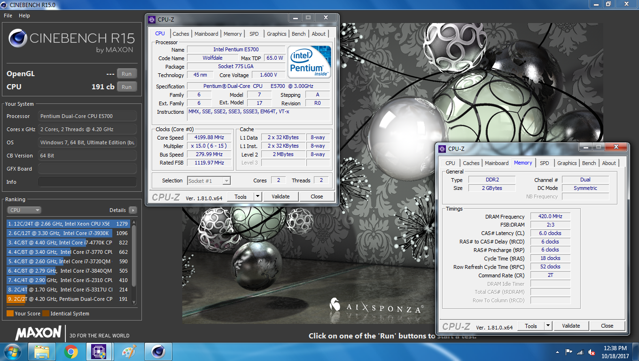Open Graphics tab in Memory window
Image resolution: width=639 pixels, height=361 pixels.
pyautogui.click(x=567, y=163)
